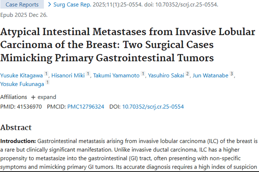Viewport: 259px width, 172px height.
Task: Click affiliation superscript 3 after Watanabe
Action: click(x=232, y=74)
